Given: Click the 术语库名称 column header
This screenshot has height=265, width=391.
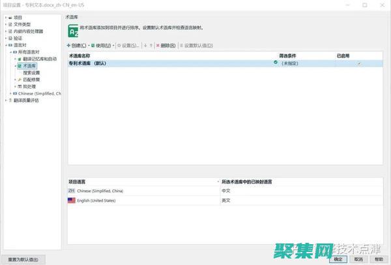Looking at the screenshot, I should [x=80, y=56].
